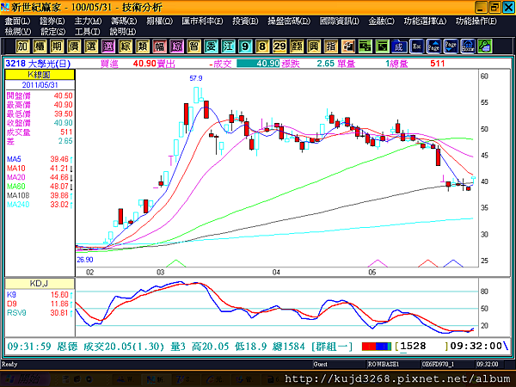
Task: Click the code input field showing 1528
Action: click(423, 347)
